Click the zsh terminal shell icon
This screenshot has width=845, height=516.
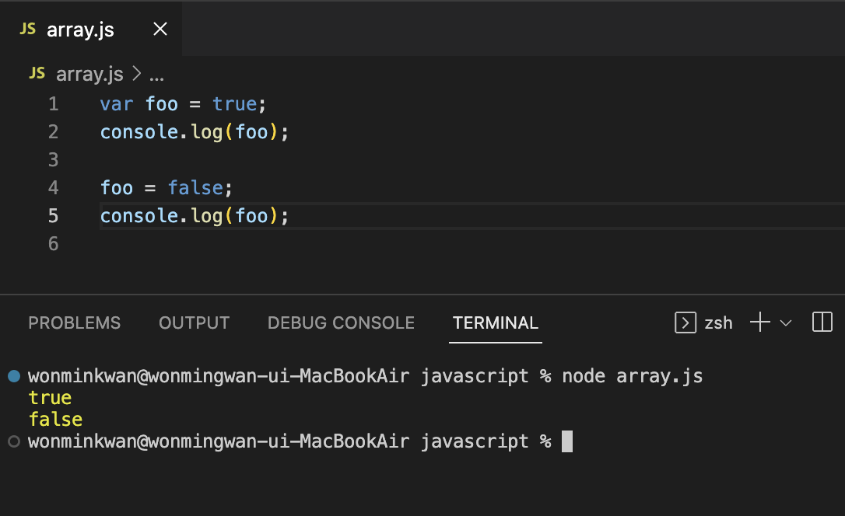685,322
